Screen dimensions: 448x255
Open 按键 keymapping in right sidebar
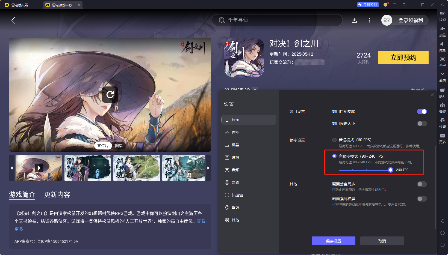coord(443,16)
